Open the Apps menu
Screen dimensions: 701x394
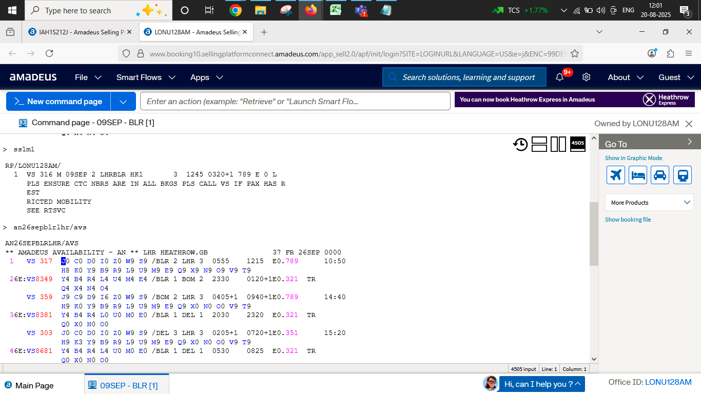206,77
